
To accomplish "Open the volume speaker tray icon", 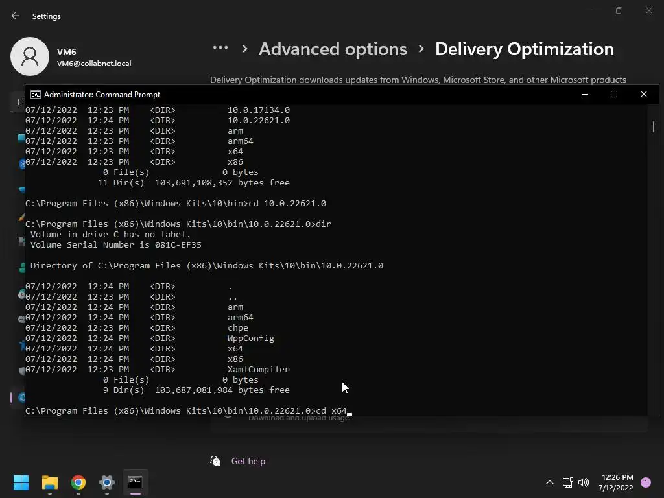I will [x=584, y=482].
